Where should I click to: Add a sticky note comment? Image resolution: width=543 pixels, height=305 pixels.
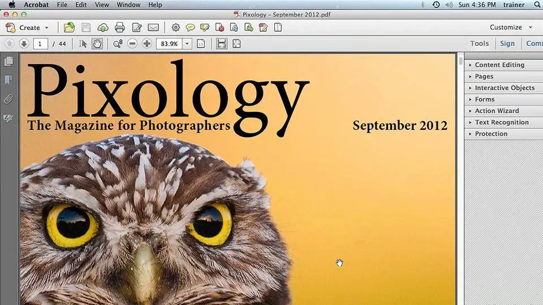pyautogui.click(x=190, y=27)
